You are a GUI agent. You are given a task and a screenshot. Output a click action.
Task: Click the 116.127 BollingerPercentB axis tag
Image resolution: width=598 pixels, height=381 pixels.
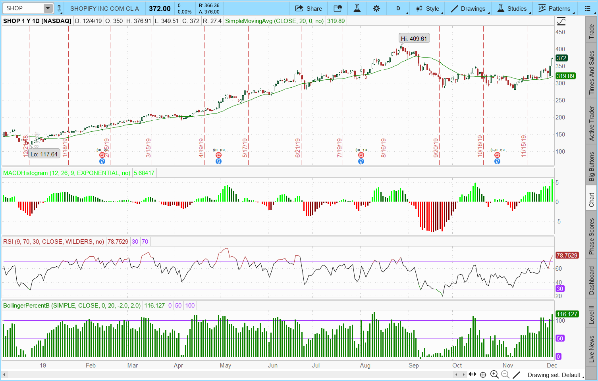click(567, 314)
